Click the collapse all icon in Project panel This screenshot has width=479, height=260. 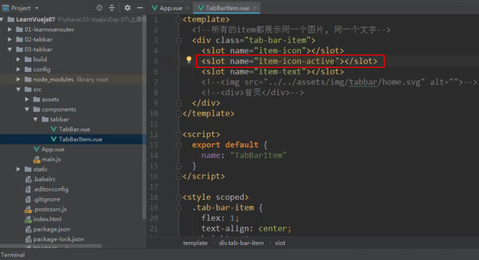[x=112, y=8]
